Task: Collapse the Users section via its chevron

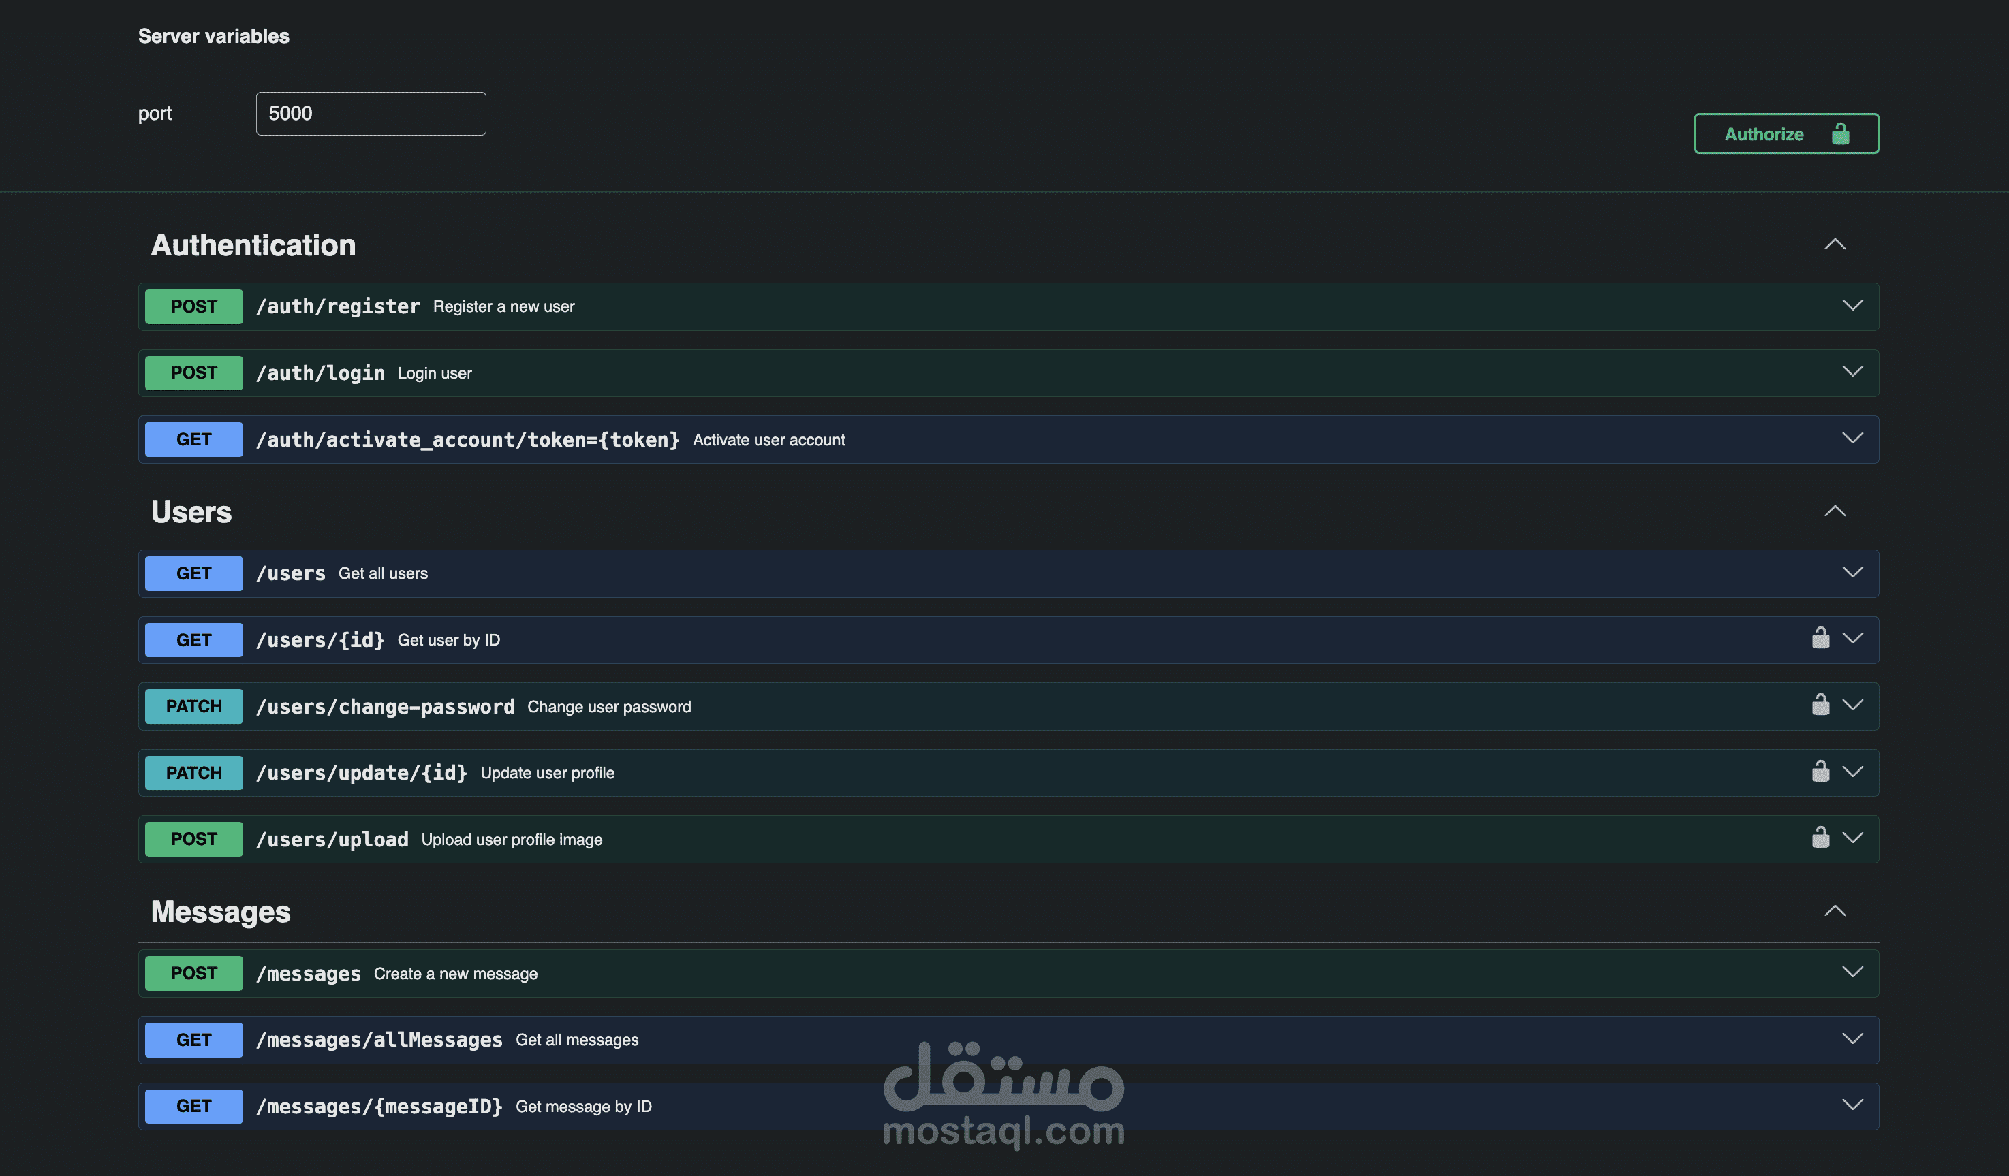Action: coord(1836,511)
